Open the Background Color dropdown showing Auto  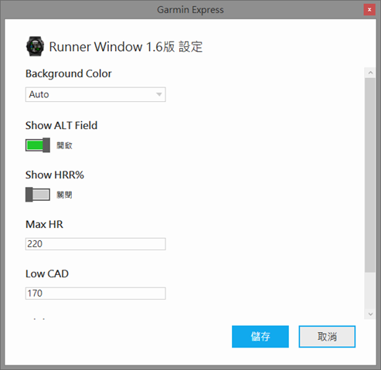tap(95, 94)
